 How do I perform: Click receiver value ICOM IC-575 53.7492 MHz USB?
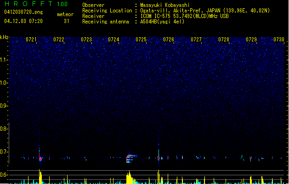(x=184, y=16)
